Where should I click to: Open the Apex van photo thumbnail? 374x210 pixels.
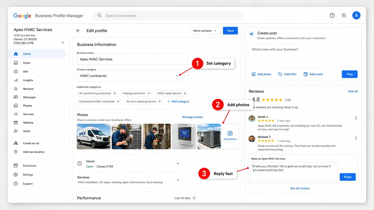click(93, 136)
